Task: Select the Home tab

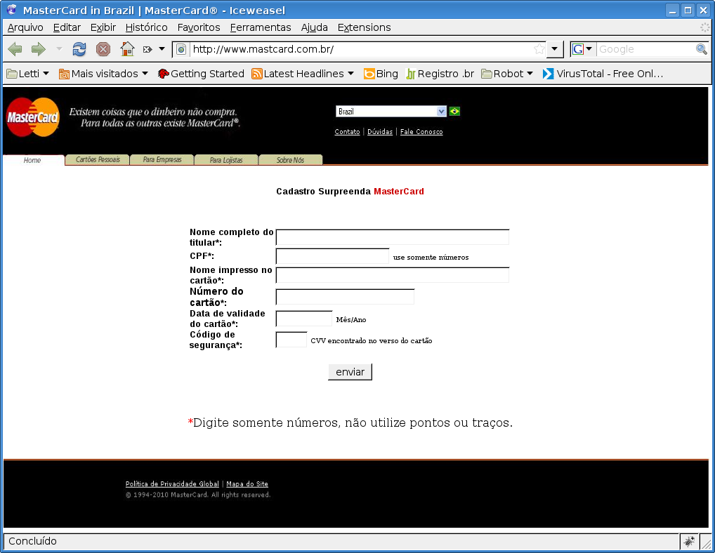Action: click(33, 160)
